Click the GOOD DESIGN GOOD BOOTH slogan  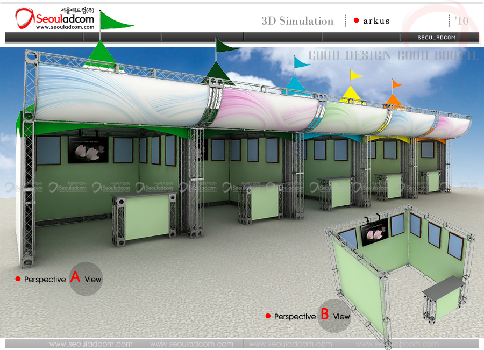[393, 56]
